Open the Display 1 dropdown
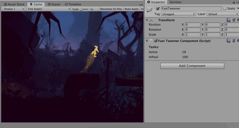The width and height of the screenshot is (239, 128). pos(14,9)
